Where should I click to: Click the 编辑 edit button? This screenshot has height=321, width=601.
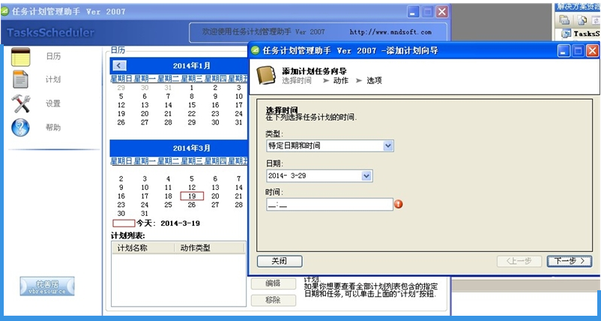coord(274,283)
